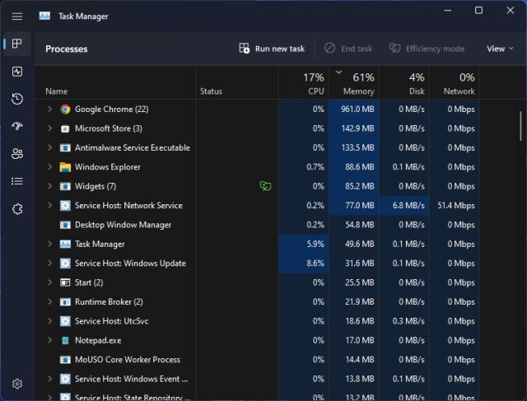Click the Microsoft Store process icon

(x=65, y=128)
